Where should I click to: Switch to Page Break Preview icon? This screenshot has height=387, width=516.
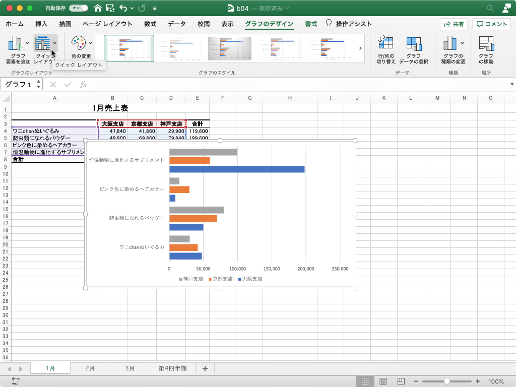(x=401, y=381)
